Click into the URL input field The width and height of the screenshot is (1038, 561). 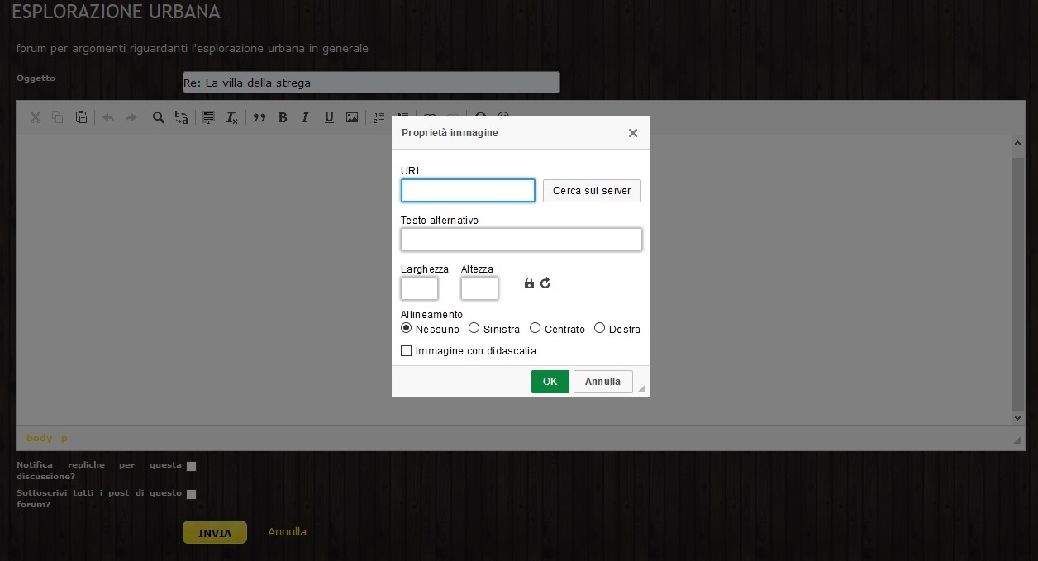[468, 191]
